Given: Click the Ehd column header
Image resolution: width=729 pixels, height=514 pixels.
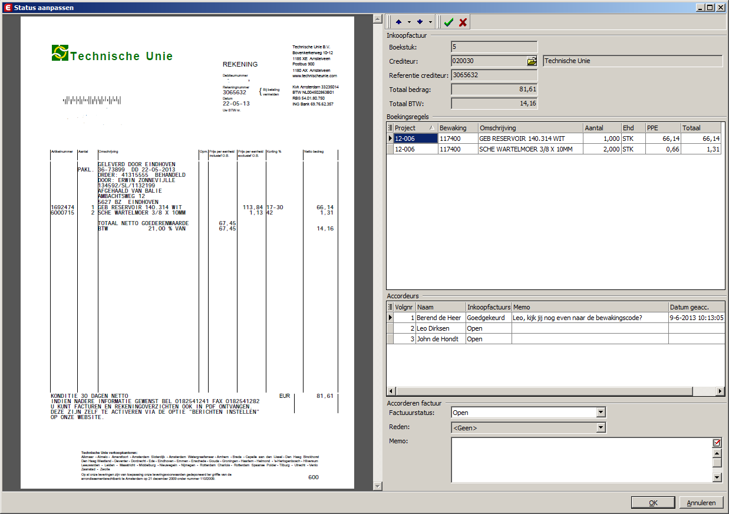Looking at the screenshot, I should 634,128.
